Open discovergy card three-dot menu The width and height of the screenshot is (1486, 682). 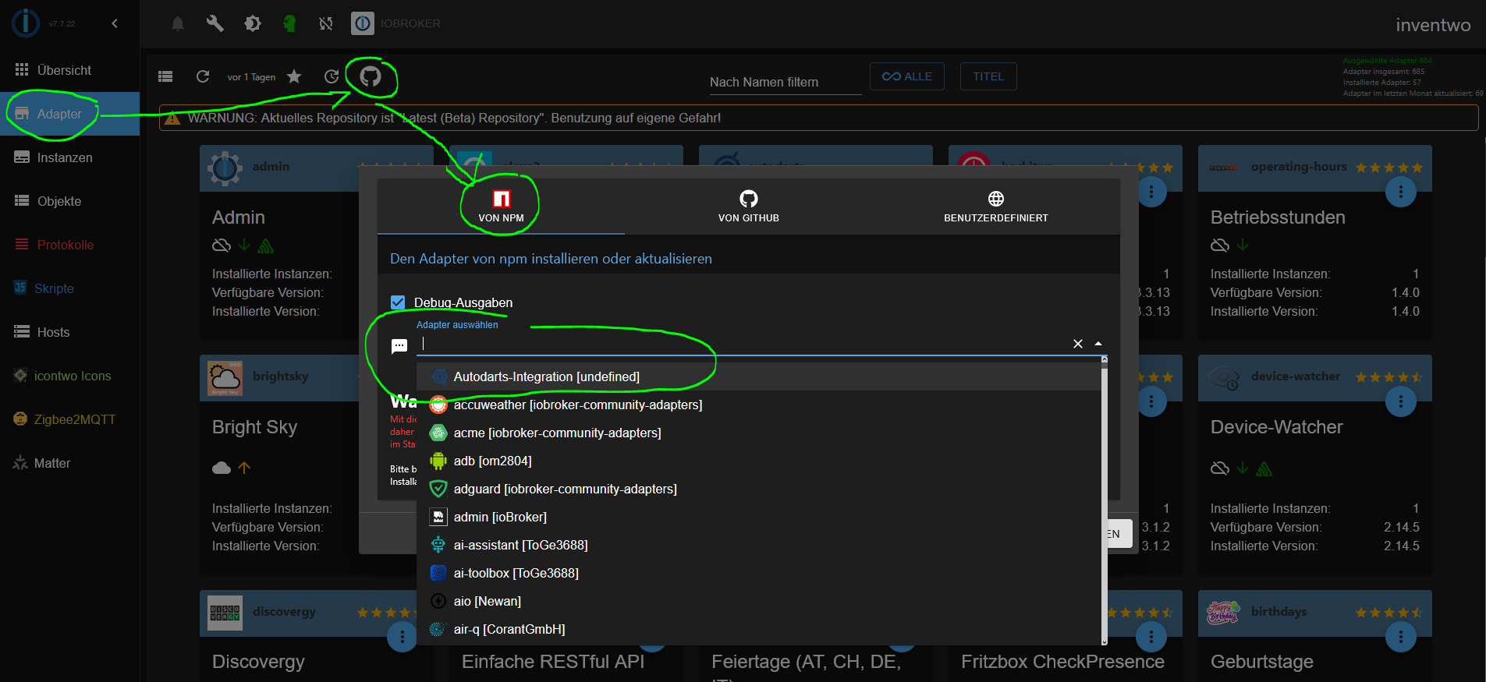click(x=403, y=637)
